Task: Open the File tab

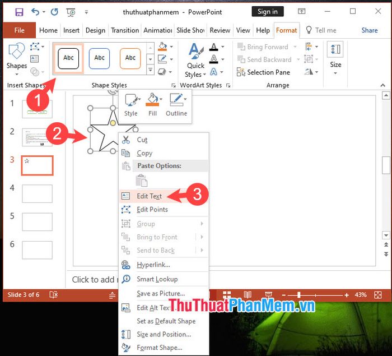Action: [19, 30]
